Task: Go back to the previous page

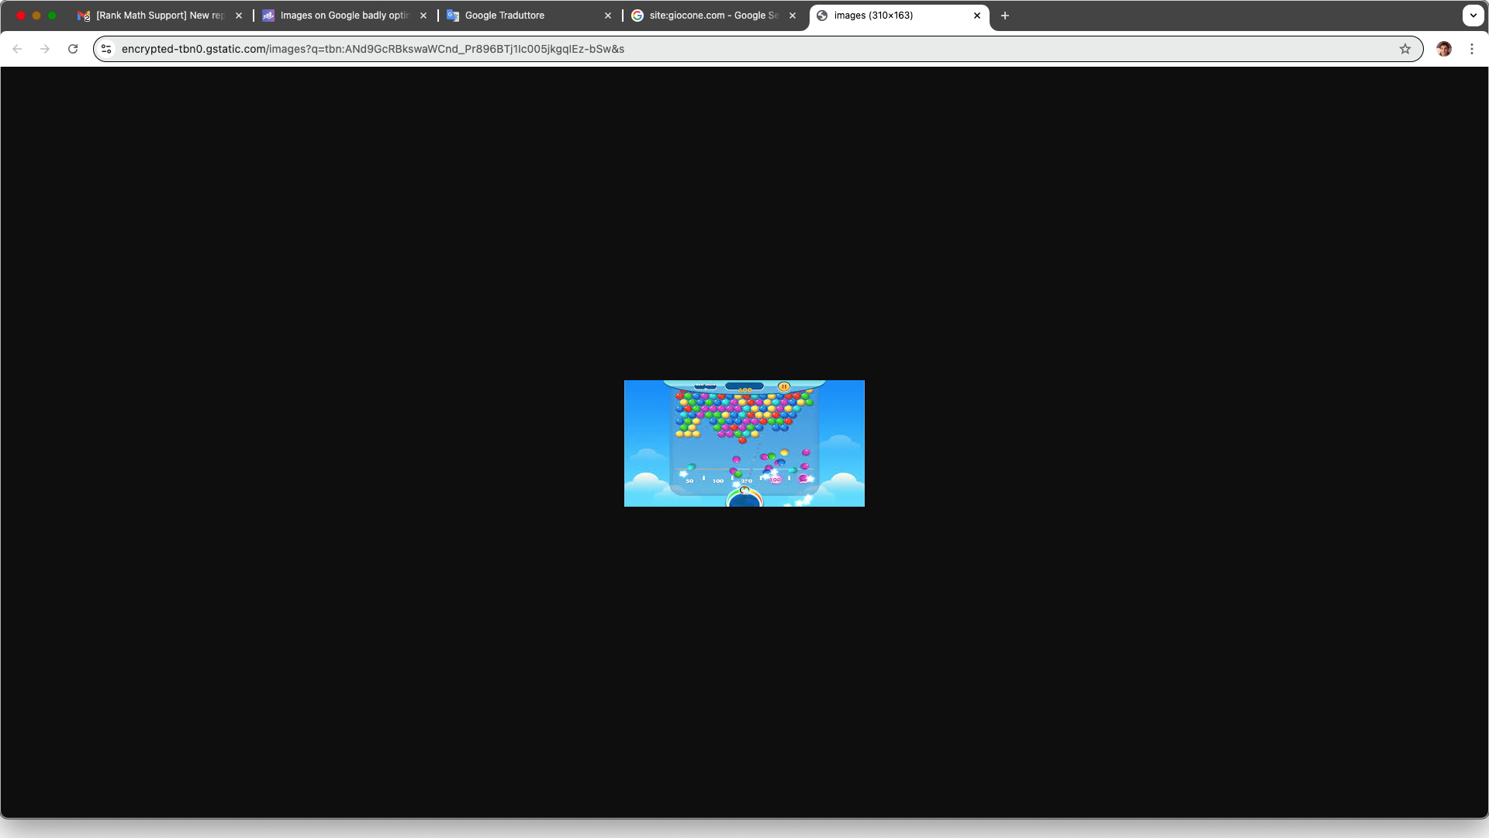Action: tap(17, 49)
